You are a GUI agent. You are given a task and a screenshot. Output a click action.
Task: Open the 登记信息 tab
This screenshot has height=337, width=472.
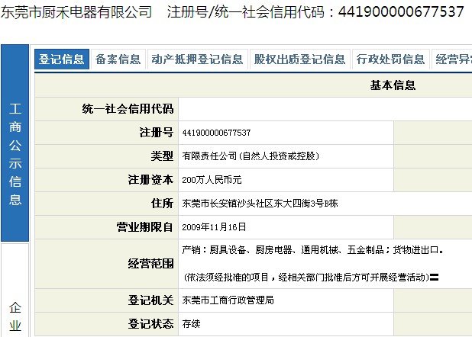coord(62,59)
